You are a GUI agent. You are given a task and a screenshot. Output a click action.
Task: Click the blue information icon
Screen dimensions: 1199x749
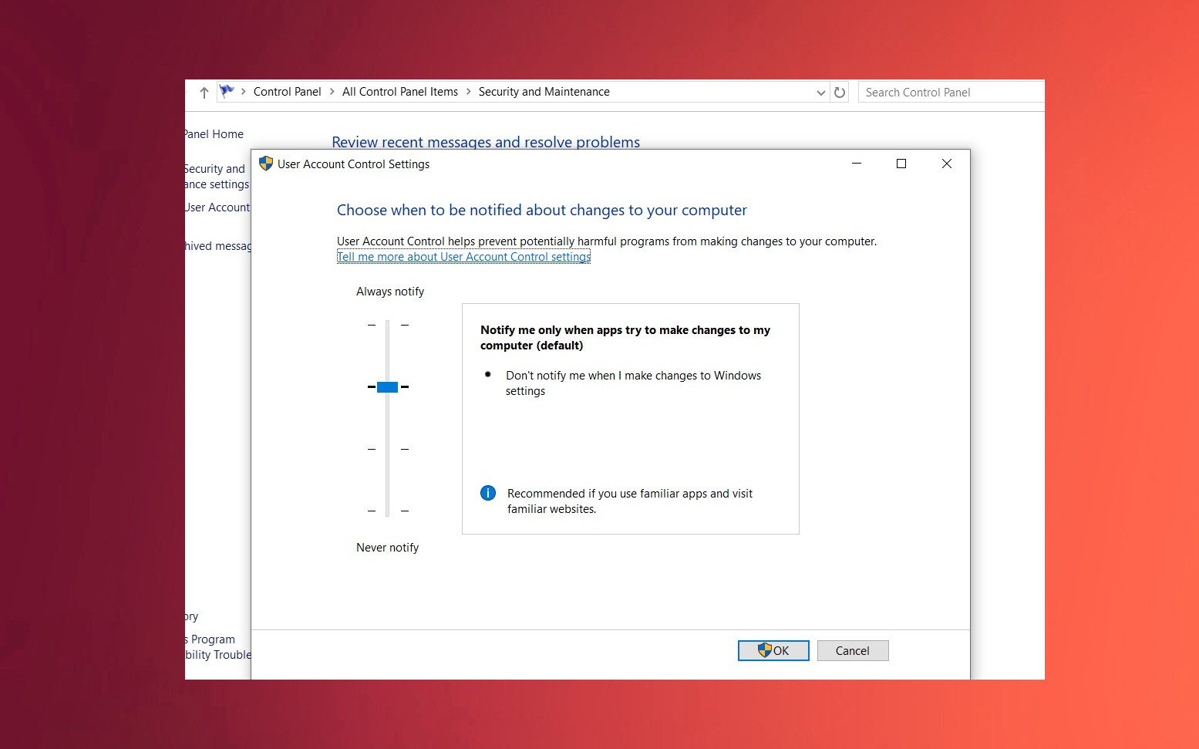[x=488, y=493]
